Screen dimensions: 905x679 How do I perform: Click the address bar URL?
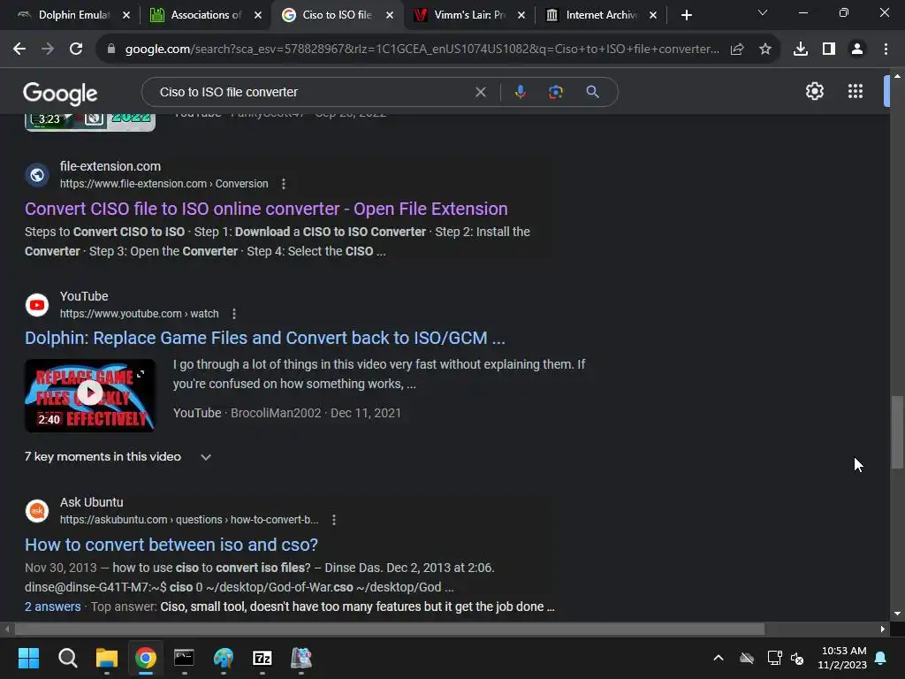click(422, 50)
